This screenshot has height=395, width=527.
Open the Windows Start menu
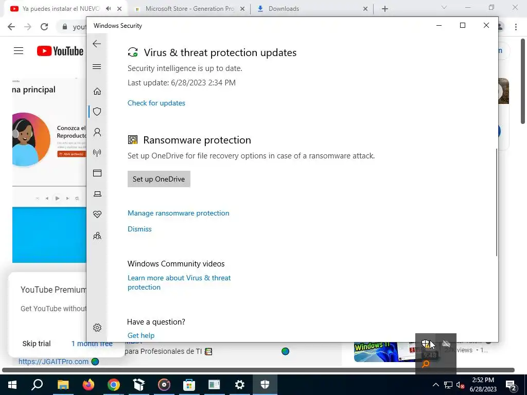tap(12, 385)
